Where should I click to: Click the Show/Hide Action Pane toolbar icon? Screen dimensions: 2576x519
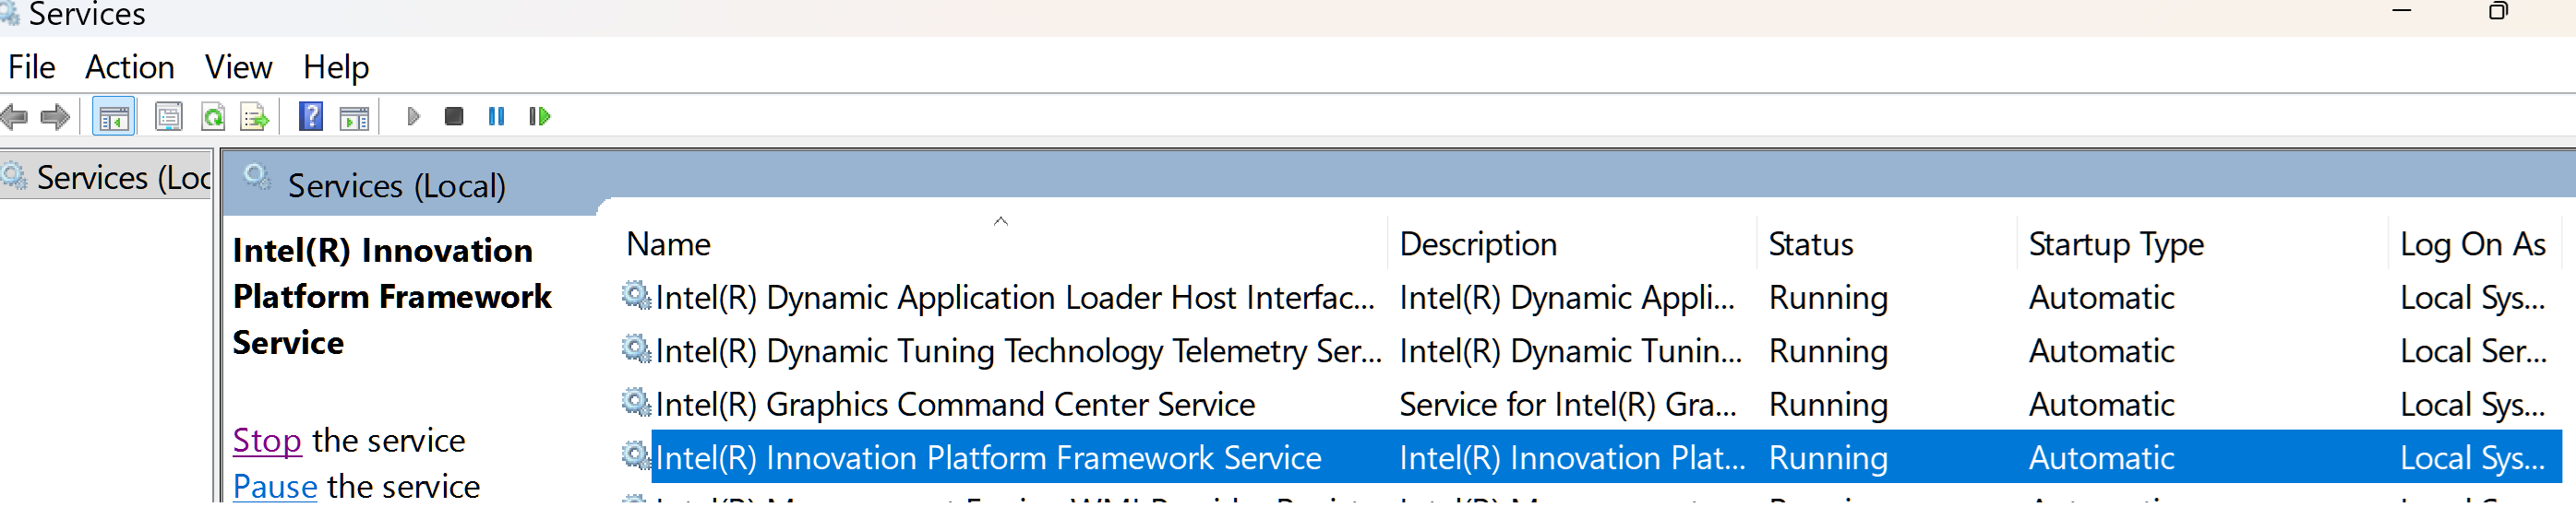[x=354, y=118]
